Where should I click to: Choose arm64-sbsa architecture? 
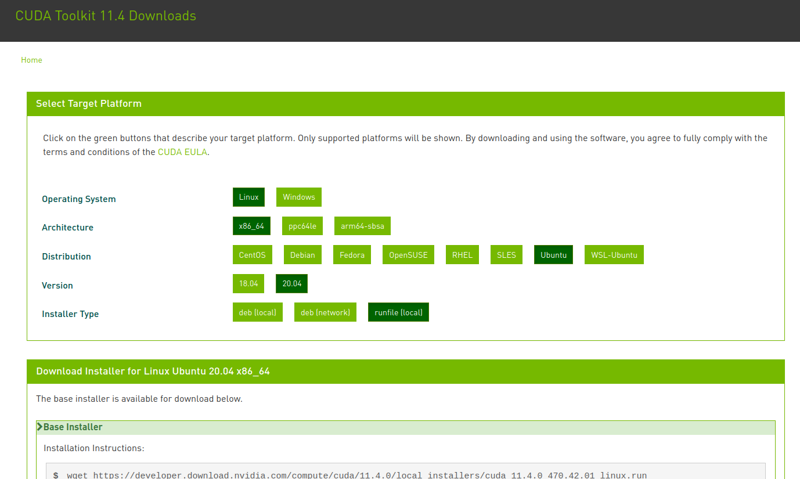(362, 226)
